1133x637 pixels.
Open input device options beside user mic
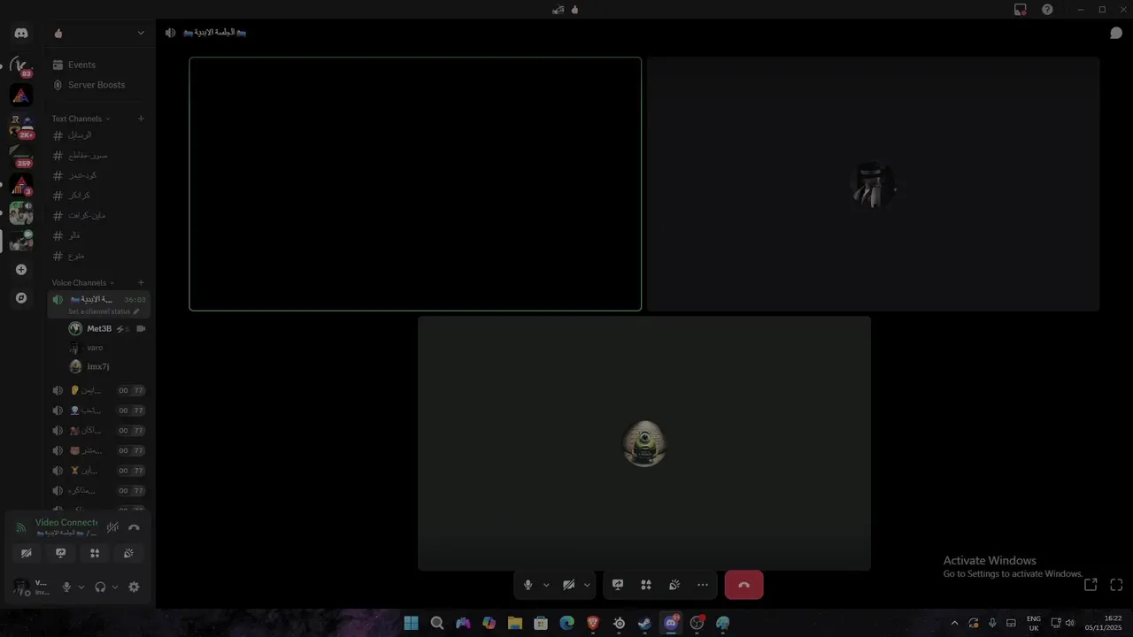point(81,587)
